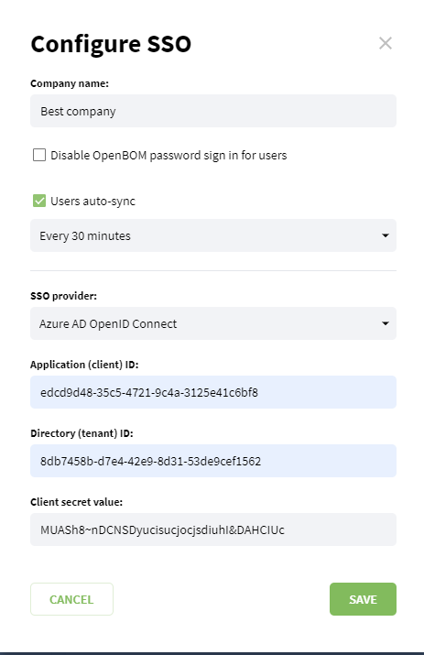Open the Azure AD OpenID Connect provider dropdown
Image resolution: width=424 pixels, height=655 pixels.
pyautogui.click(x=213, y=323)
